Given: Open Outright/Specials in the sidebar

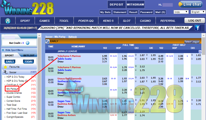Looking at the screenshot, I should 15,117.
